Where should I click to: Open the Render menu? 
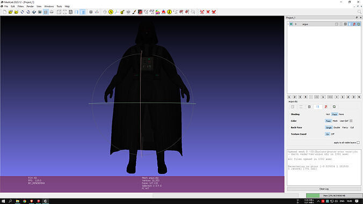(x=30, y=6)
